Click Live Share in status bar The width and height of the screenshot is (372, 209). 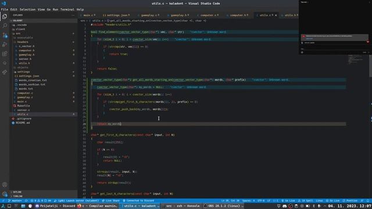coord(111,201)
